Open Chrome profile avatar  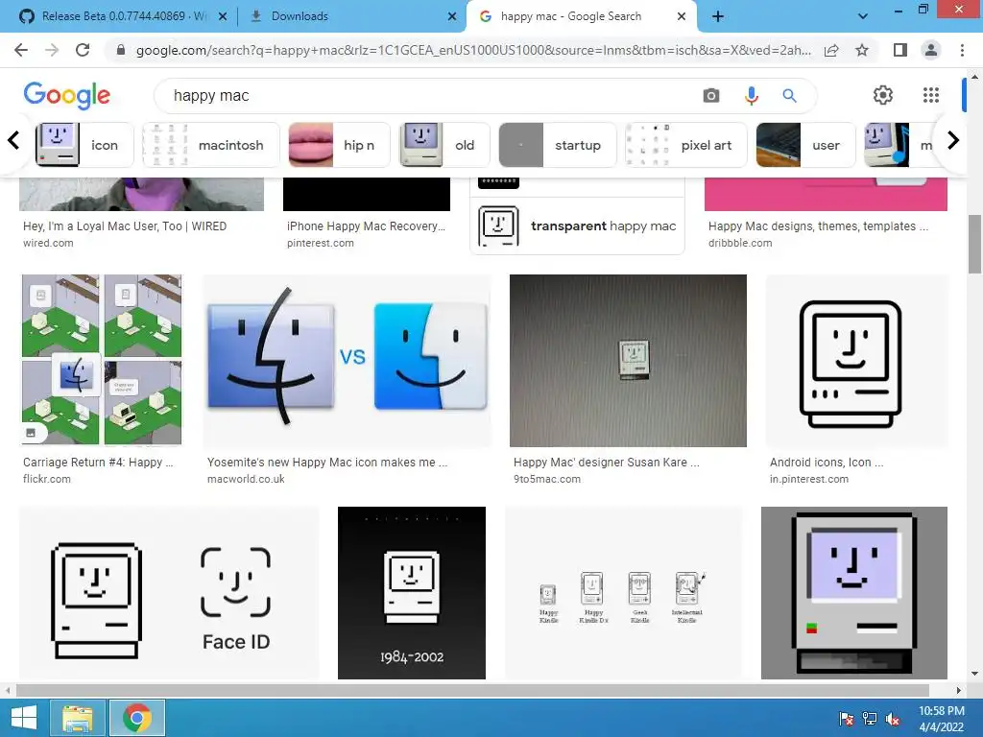[931, 50]
